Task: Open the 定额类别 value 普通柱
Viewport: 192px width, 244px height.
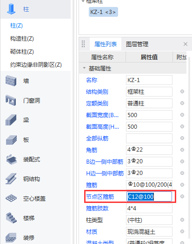Action: click(149, 103)
